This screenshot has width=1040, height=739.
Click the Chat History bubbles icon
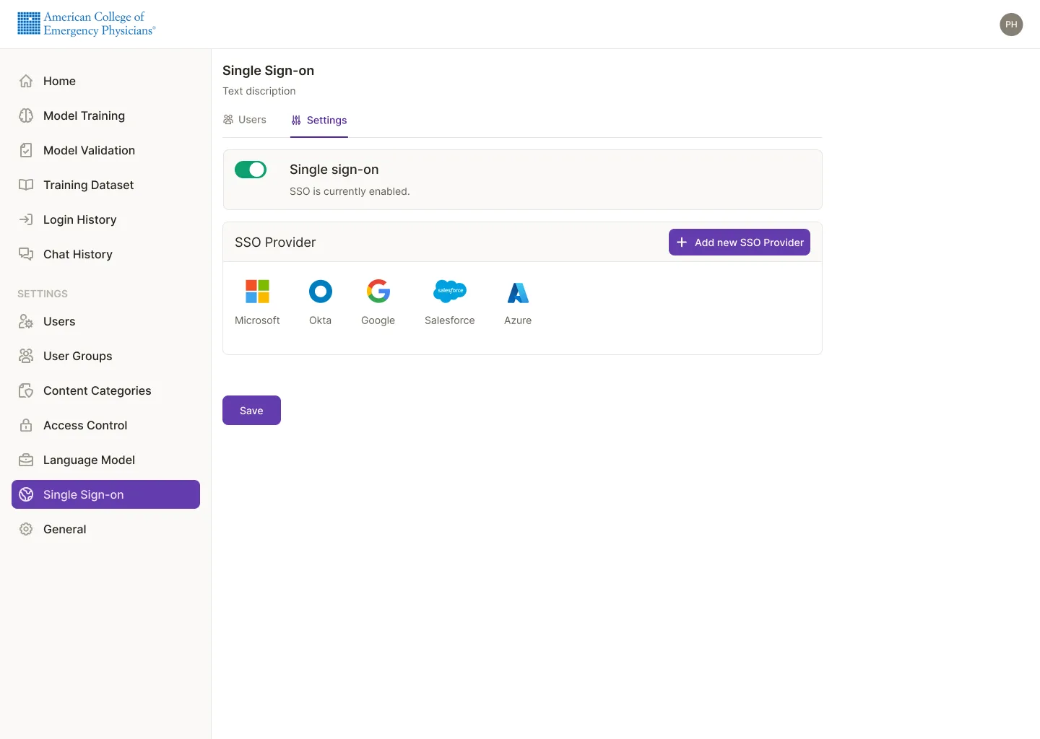pyautogui.click(x=26, y=254)
